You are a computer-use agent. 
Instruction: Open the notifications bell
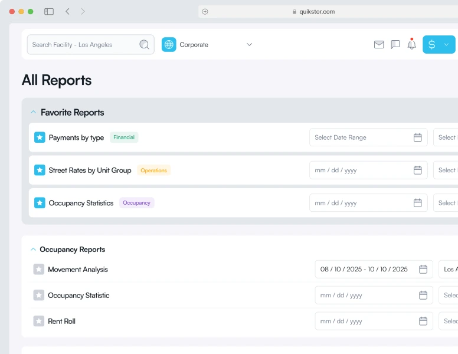tap(411, 44)
